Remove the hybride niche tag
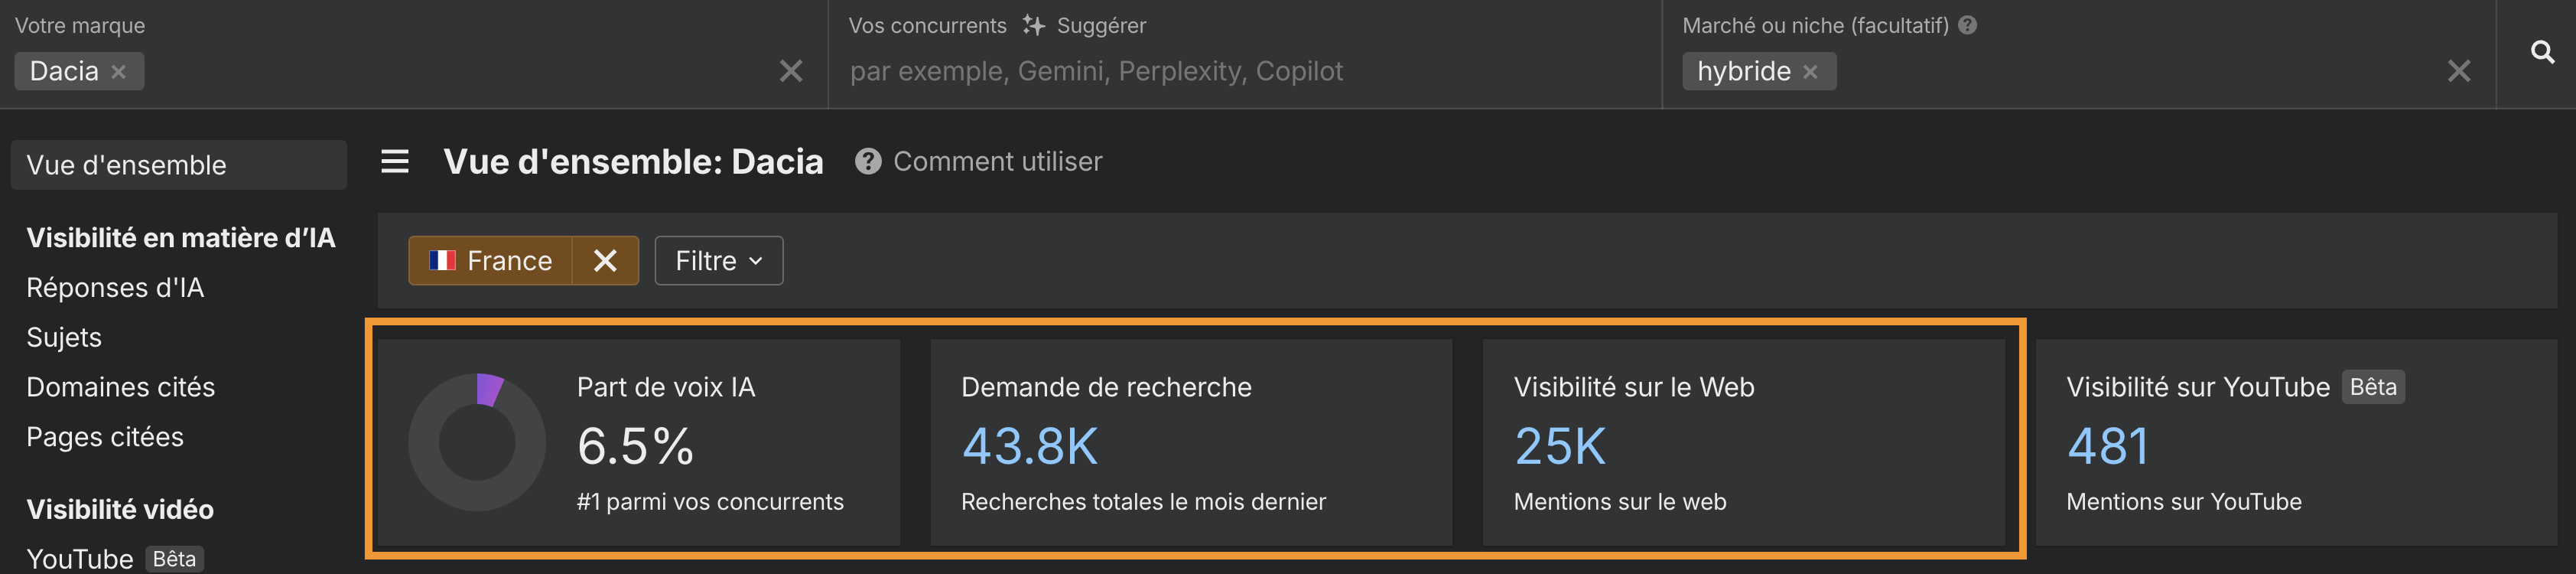This screenshot has width=2576, height=574. pos(1810,71)
